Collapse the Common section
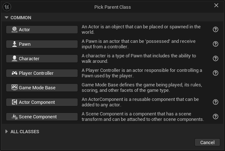 click(7, 17)
